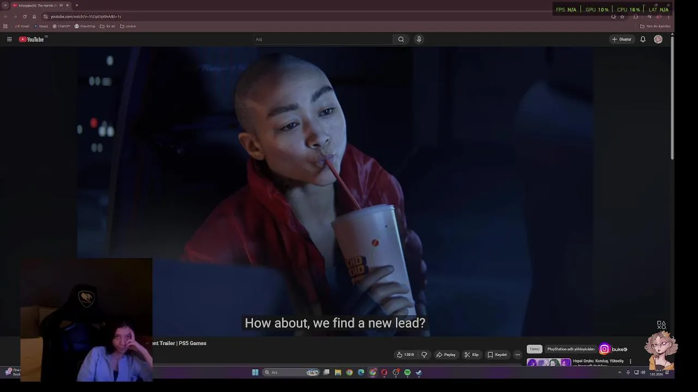
Task: Go to YouTube home via logo
Action: [32, 39]
